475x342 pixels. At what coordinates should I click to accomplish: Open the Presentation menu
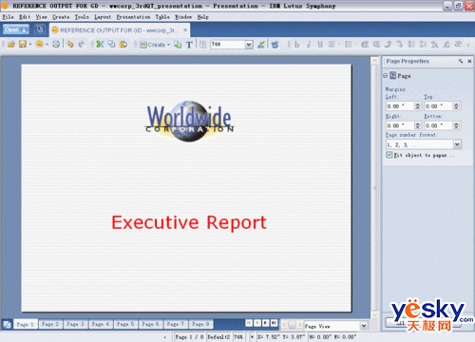point(133,17)
